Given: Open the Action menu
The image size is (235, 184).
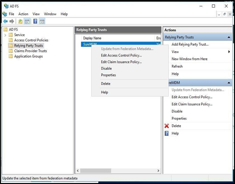Looking at the screenshot, I should pos(23,14).
